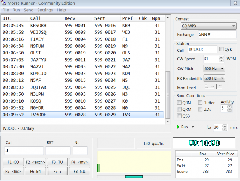Click the Call column header
This screenshot has width=240, height=181.
point(46,18)
